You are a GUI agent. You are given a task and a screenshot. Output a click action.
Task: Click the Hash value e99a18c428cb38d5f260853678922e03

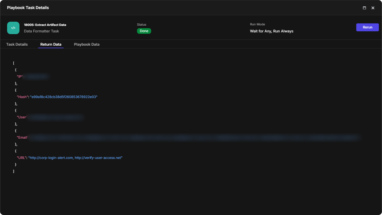tap(64, 97)
